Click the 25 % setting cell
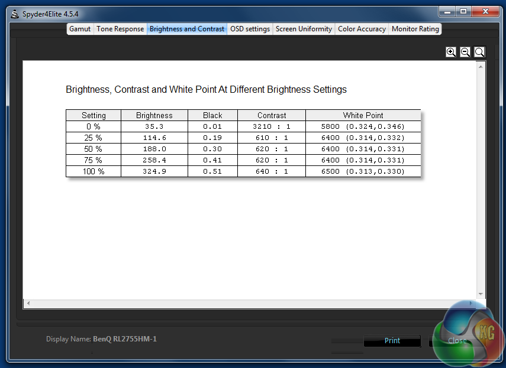 (94, 138)
